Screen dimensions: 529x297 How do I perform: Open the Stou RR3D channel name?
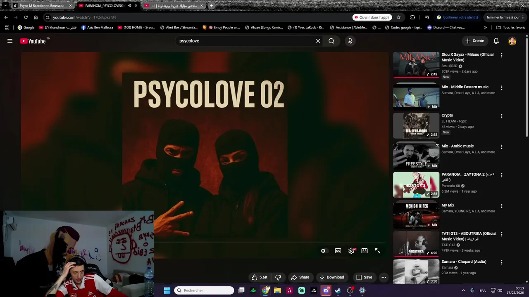tap(449, 66)
